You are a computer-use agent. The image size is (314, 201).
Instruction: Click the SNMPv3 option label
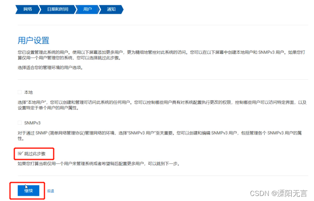pyautogui.click(x=32, y=123)
